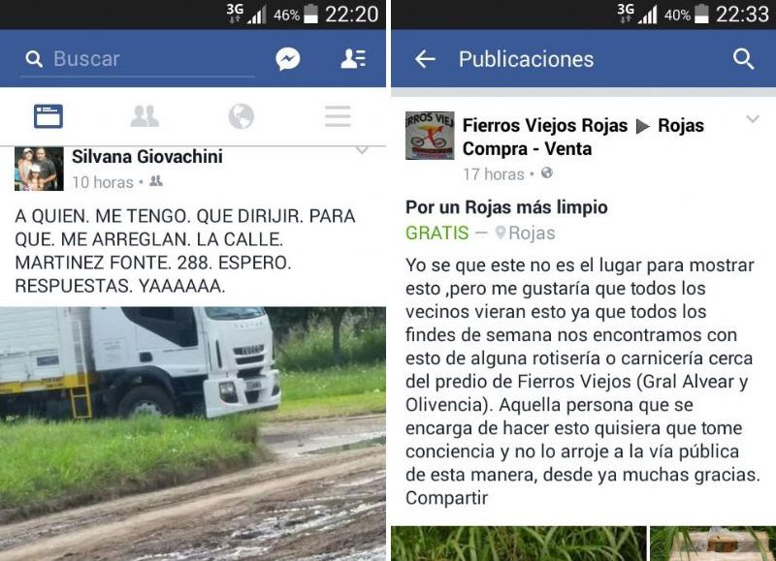
Task: Click the search icon in Publicaciones header
Action: tap(743, 59)
